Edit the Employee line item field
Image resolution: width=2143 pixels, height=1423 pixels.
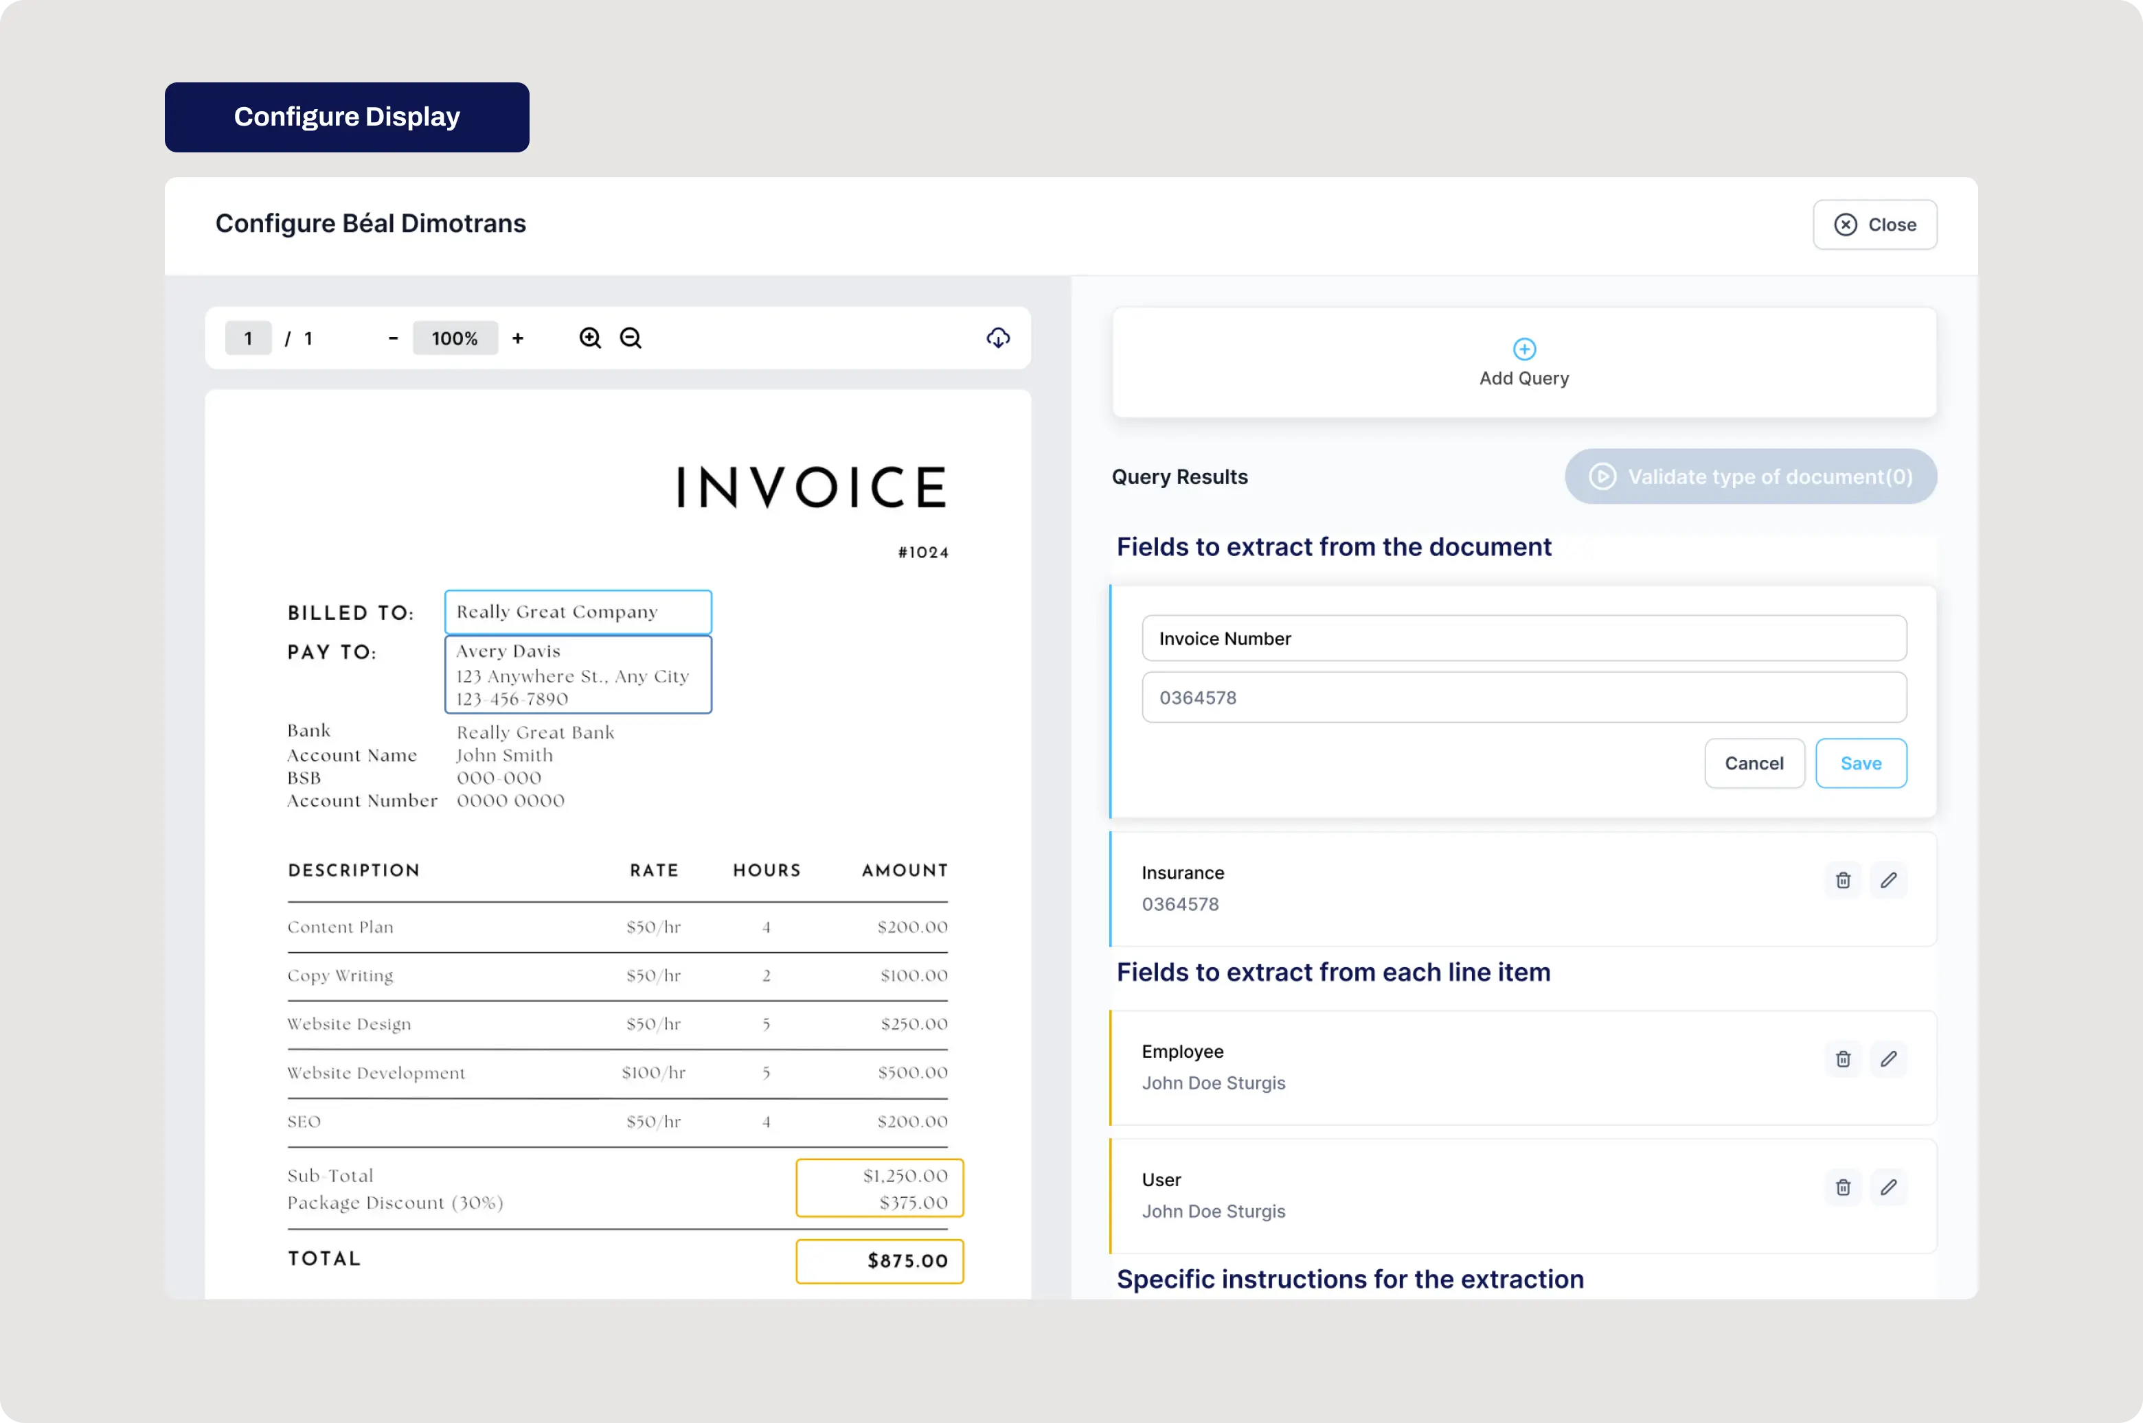(1888, 1059)
